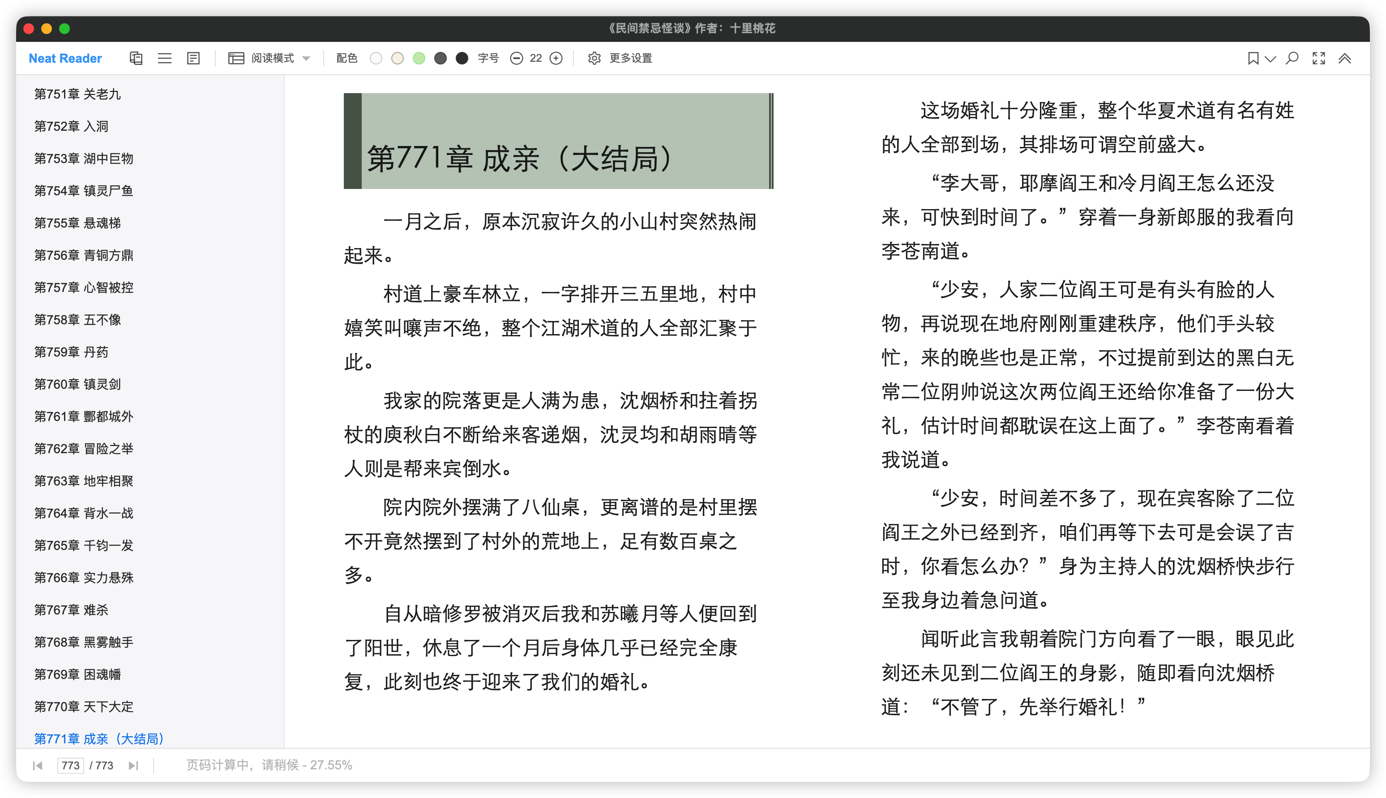Decrease font size with minus button
The height and width of the screenshot is (798, 1386).
point(516,58)
